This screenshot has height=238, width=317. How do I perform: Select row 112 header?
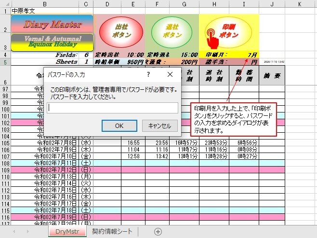coord(5,190)
